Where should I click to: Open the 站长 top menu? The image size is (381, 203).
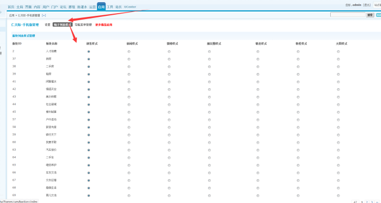click(x=118, y=7)
